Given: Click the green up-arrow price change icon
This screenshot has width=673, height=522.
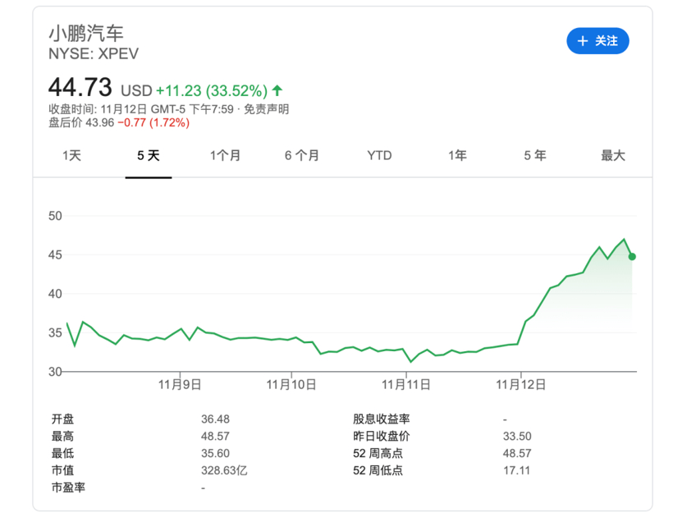Looking at the screenshot, I should (x=277, y=90).
